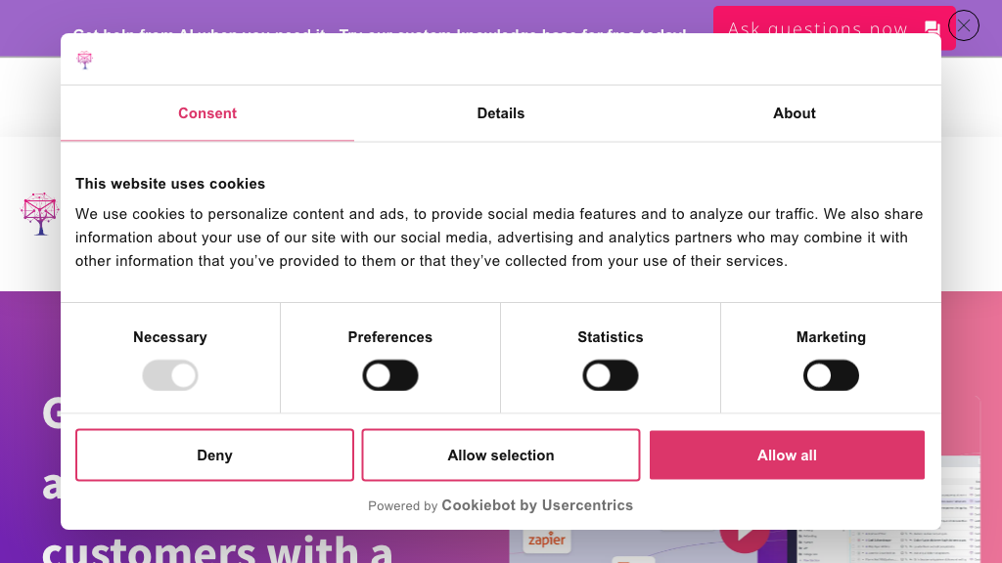Open the About tab
Screen dimensions: 1002x563
794,113
